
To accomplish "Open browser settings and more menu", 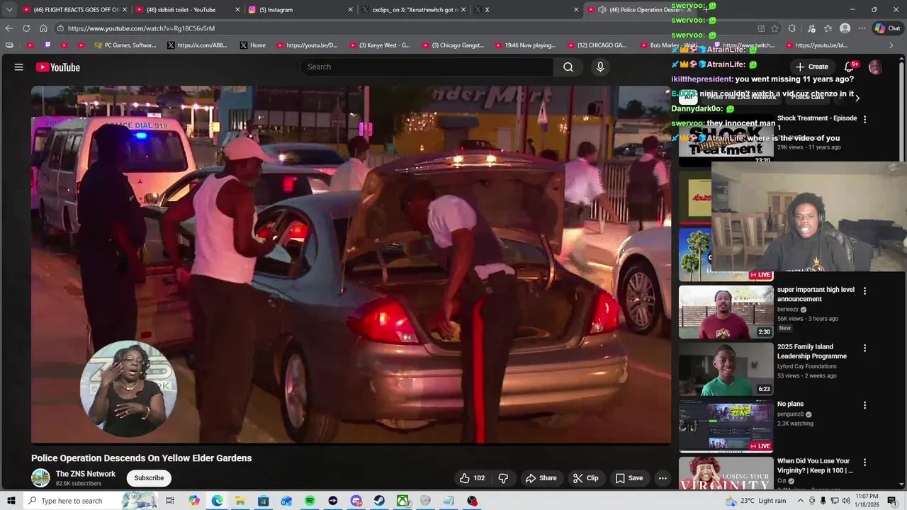I will point(862,28).
